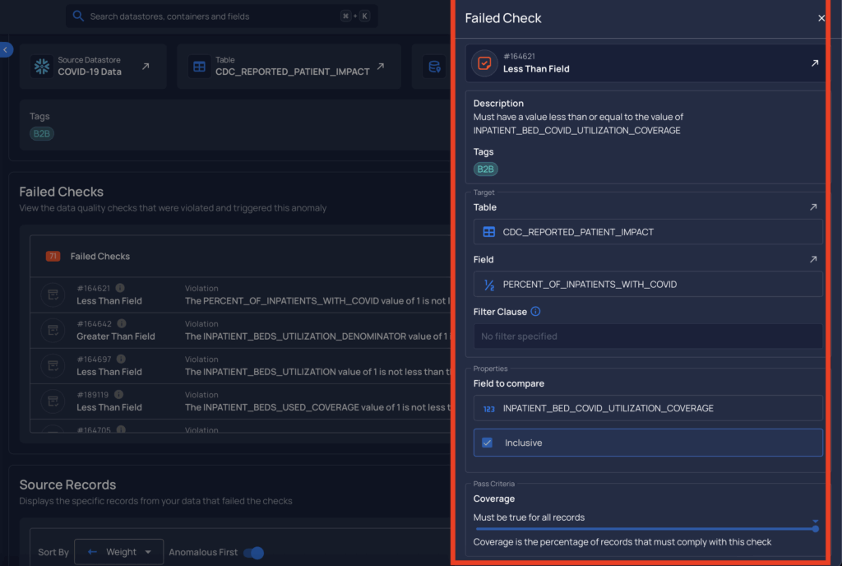
Task: Toggle Anomalous First switch
Action: coord(253,553)
